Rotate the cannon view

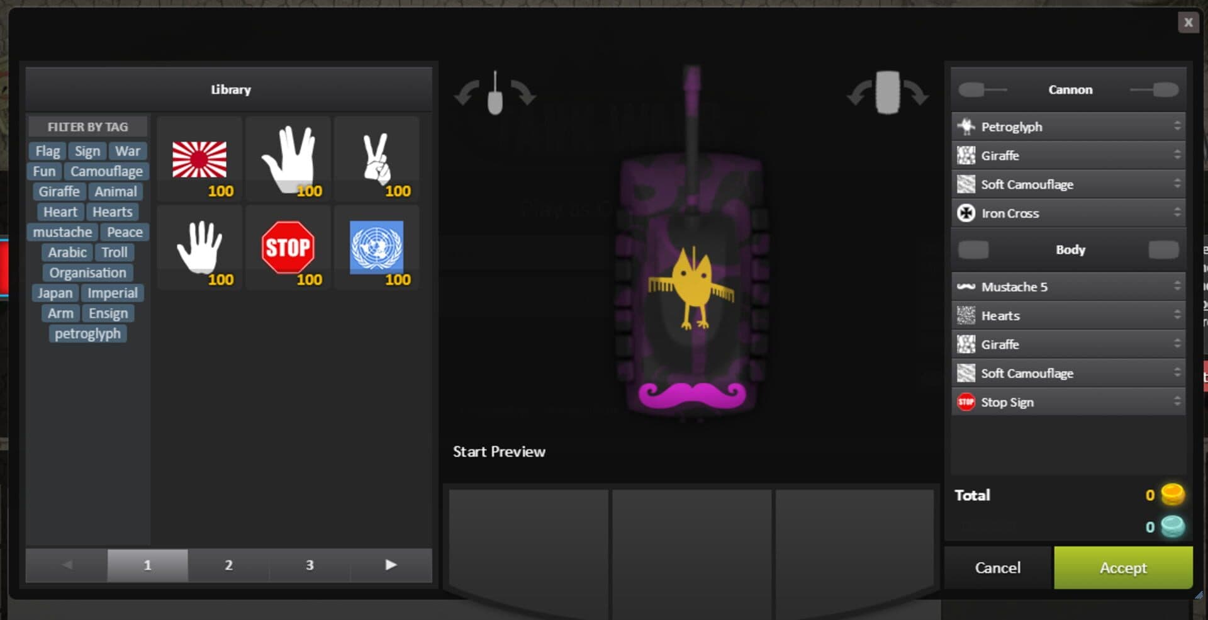(495, 93)
